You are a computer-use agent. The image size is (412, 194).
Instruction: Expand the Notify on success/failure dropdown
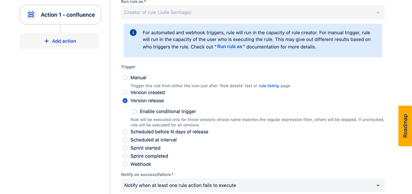point(253,185)
